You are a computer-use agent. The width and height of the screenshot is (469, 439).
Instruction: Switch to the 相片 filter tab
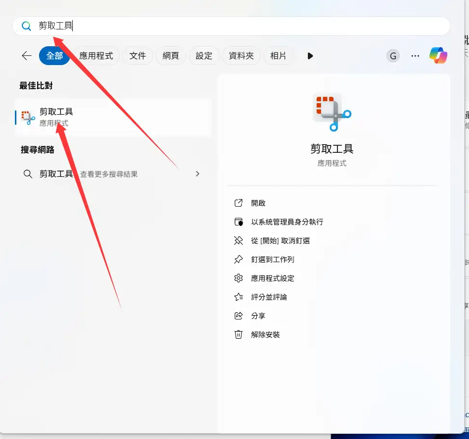pyautogui.click(x=278, y=55)
